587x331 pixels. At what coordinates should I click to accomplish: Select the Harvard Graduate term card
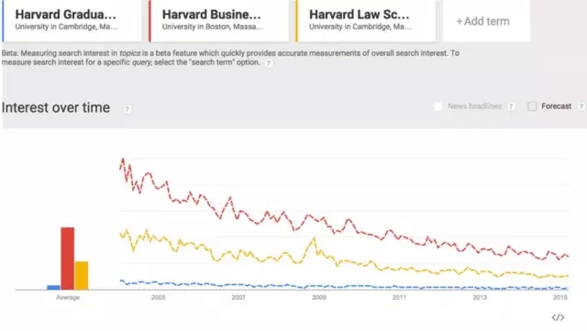coord(72,20)
